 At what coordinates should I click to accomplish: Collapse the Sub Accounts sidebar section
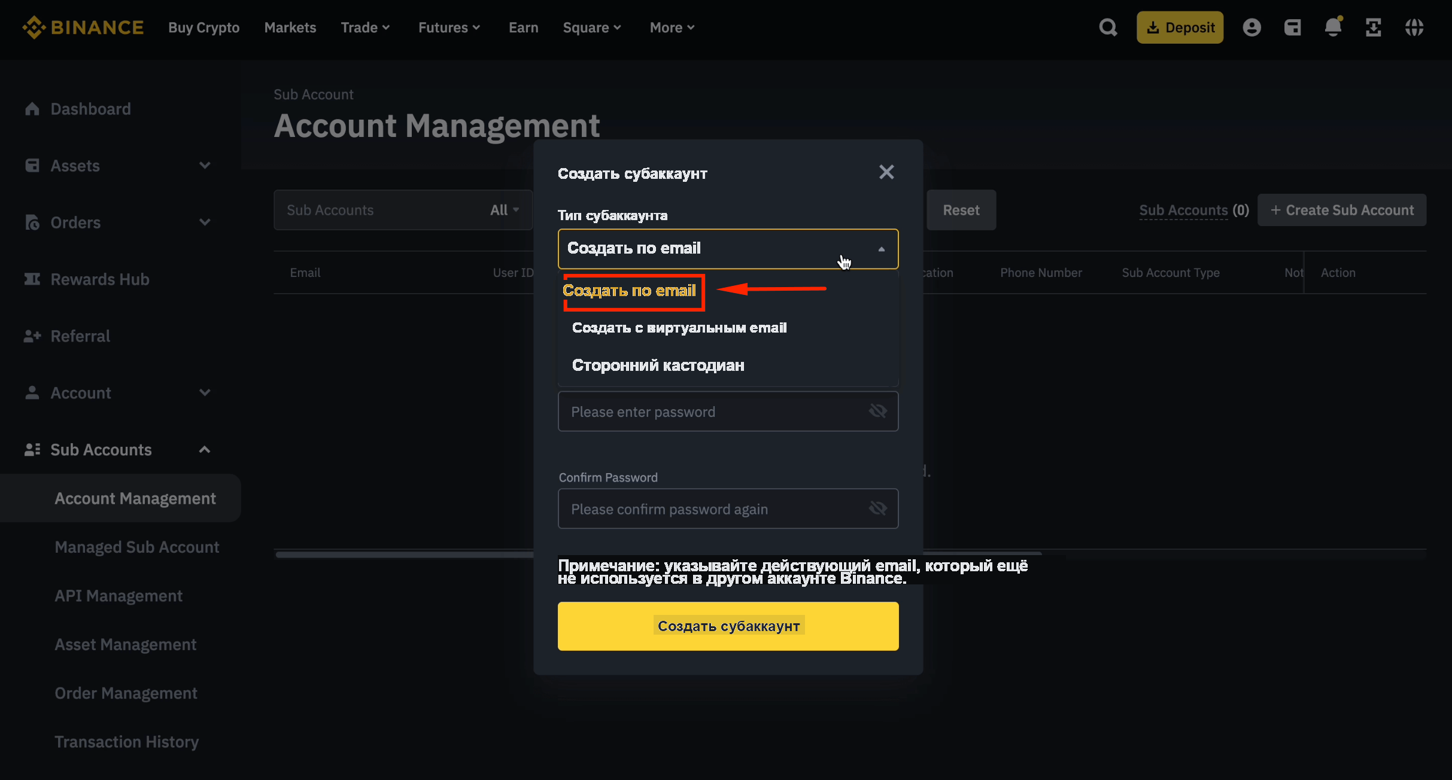click(x=205, y=450)
